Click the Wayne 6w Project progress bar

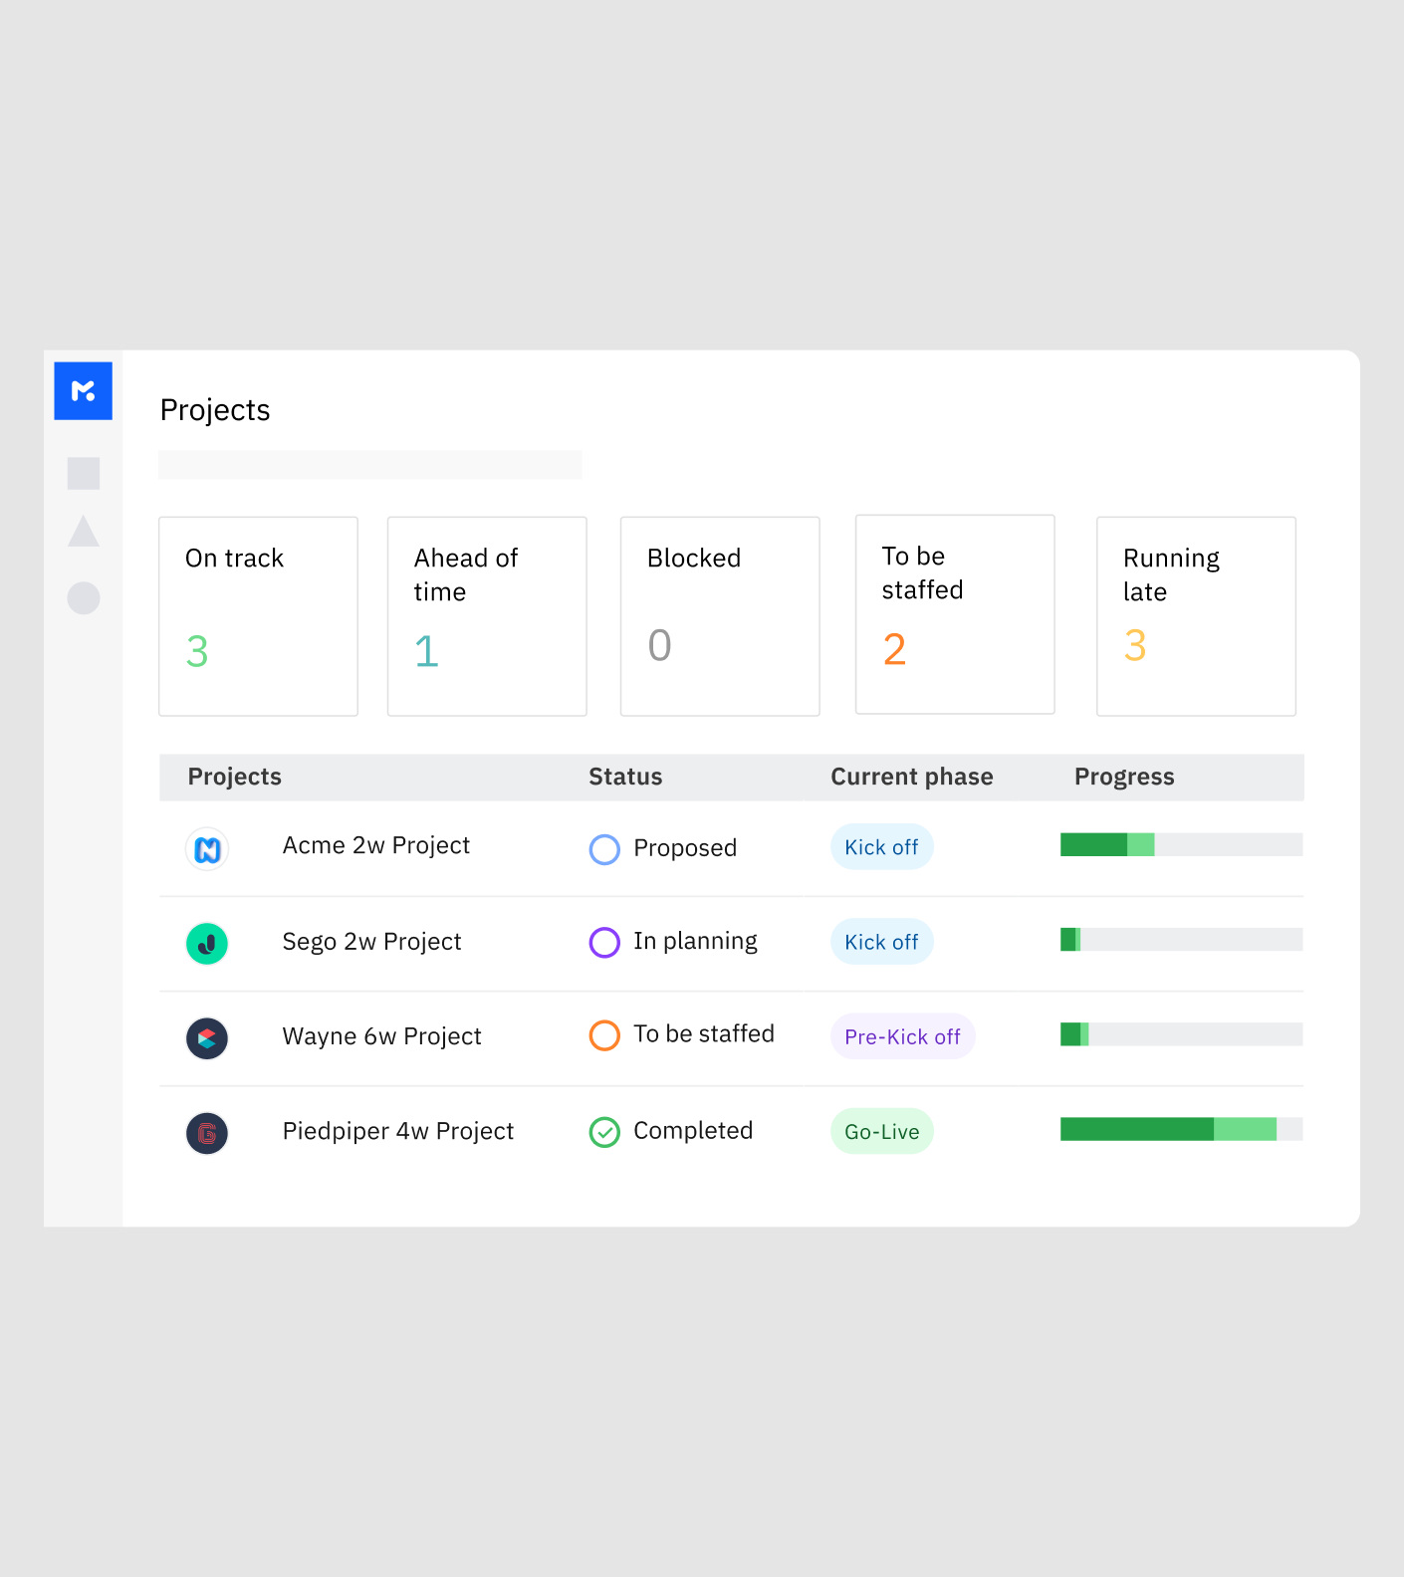pos(1181,1033)
